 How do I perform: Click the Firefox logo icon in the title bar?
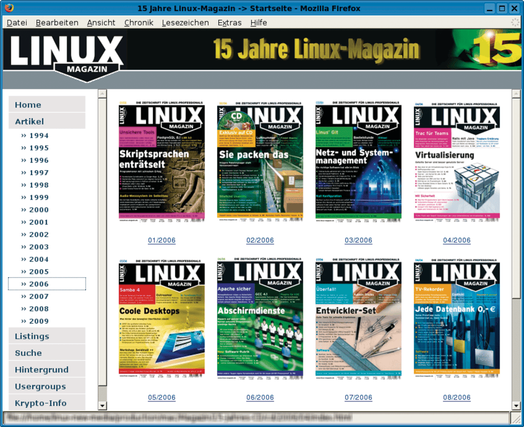point(9,8)
